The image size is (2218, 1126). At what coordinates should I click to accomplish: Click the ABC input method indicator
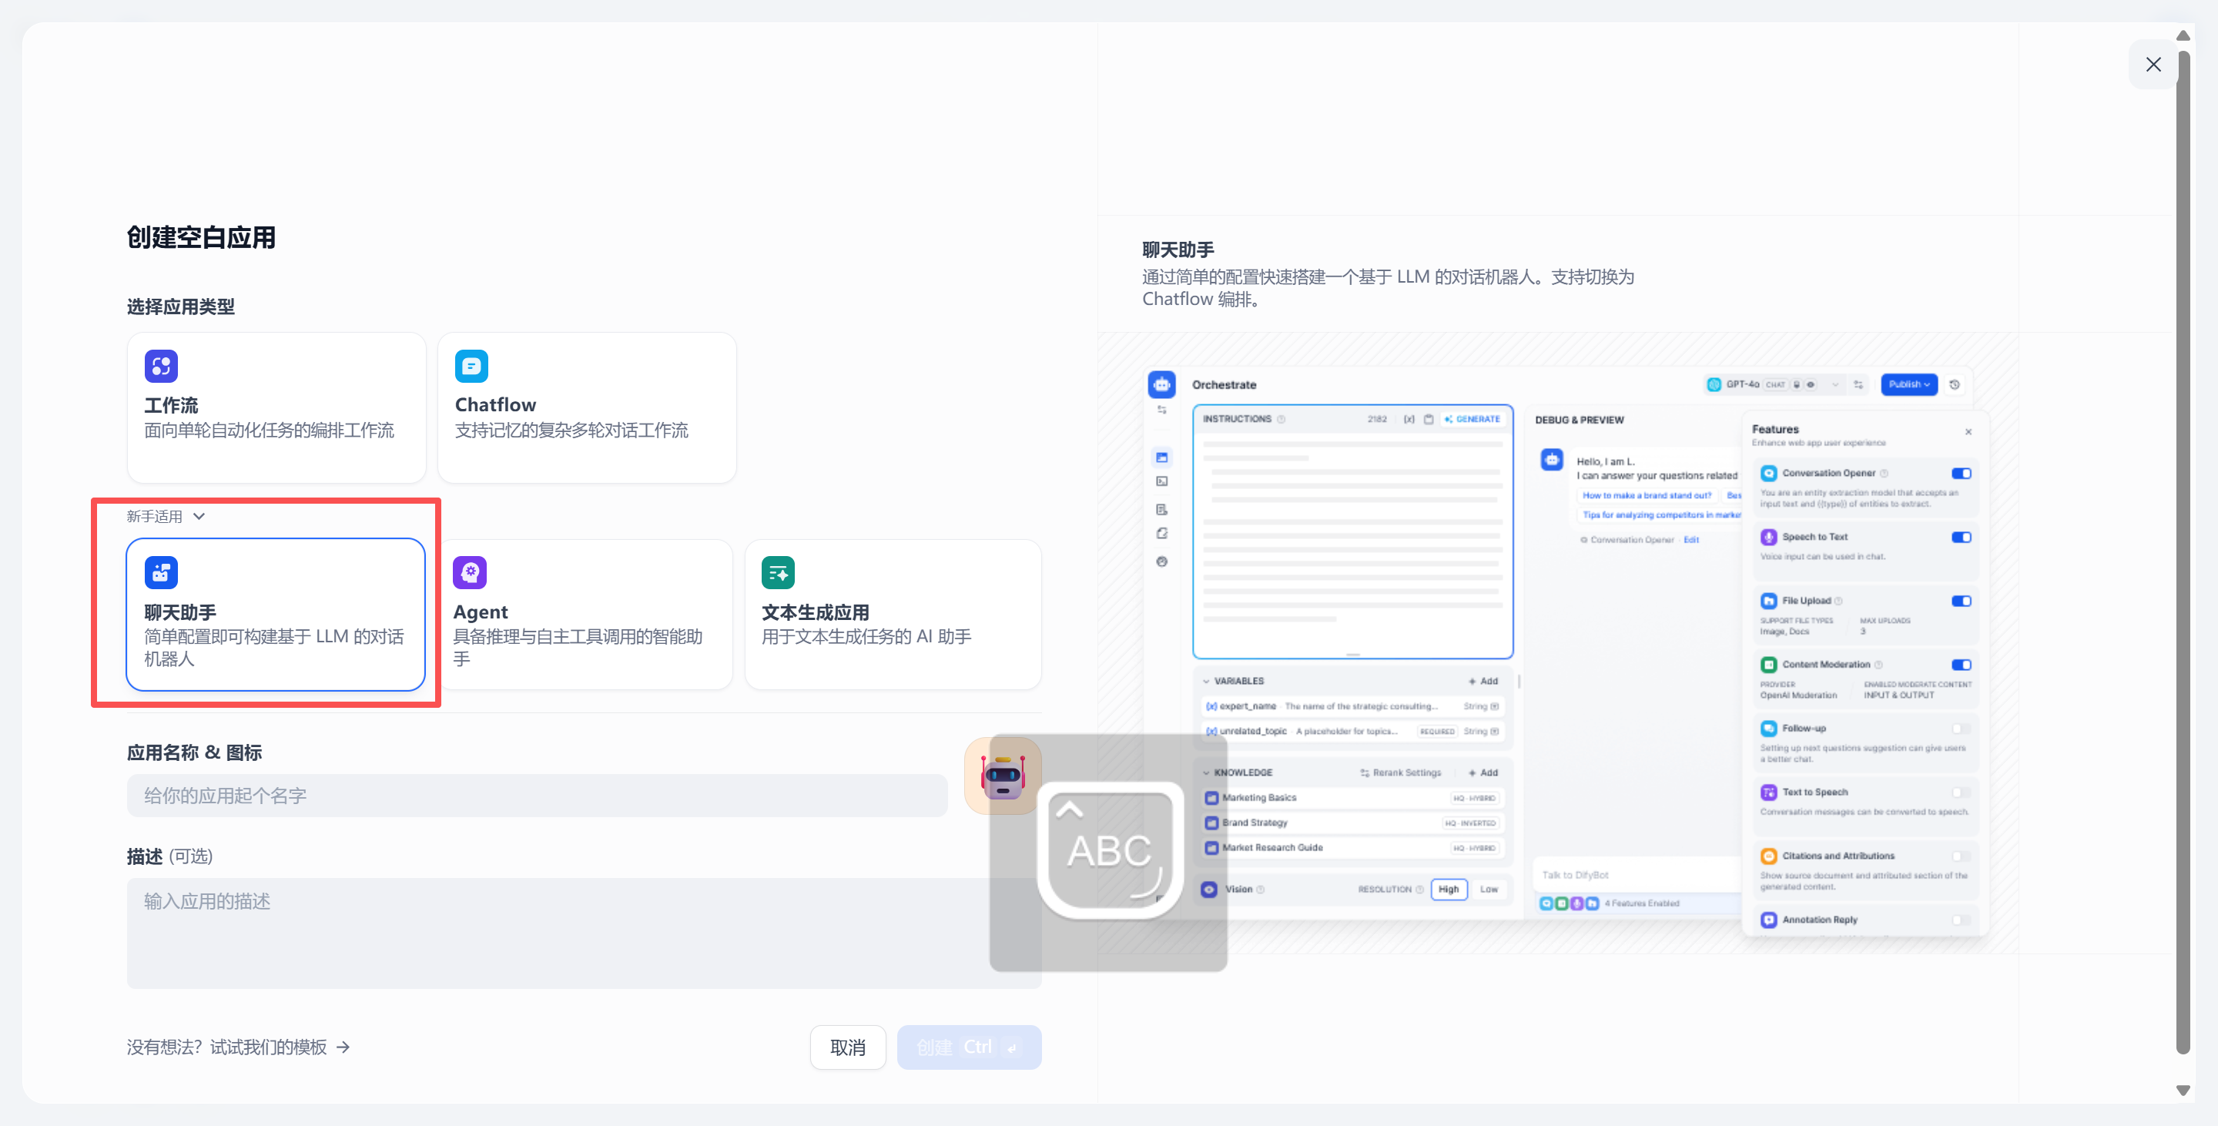point(1109,850)
